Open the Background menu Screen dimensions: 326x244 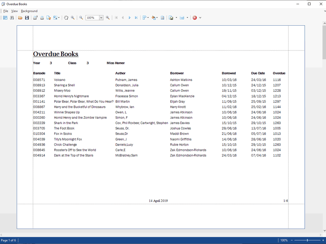click(29, 11)
